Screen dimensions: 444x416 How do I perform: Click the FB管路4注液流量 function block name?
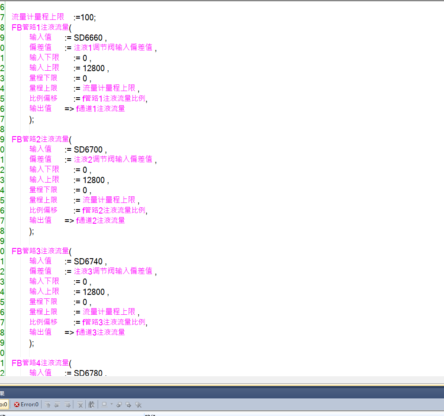coord(40,363)
